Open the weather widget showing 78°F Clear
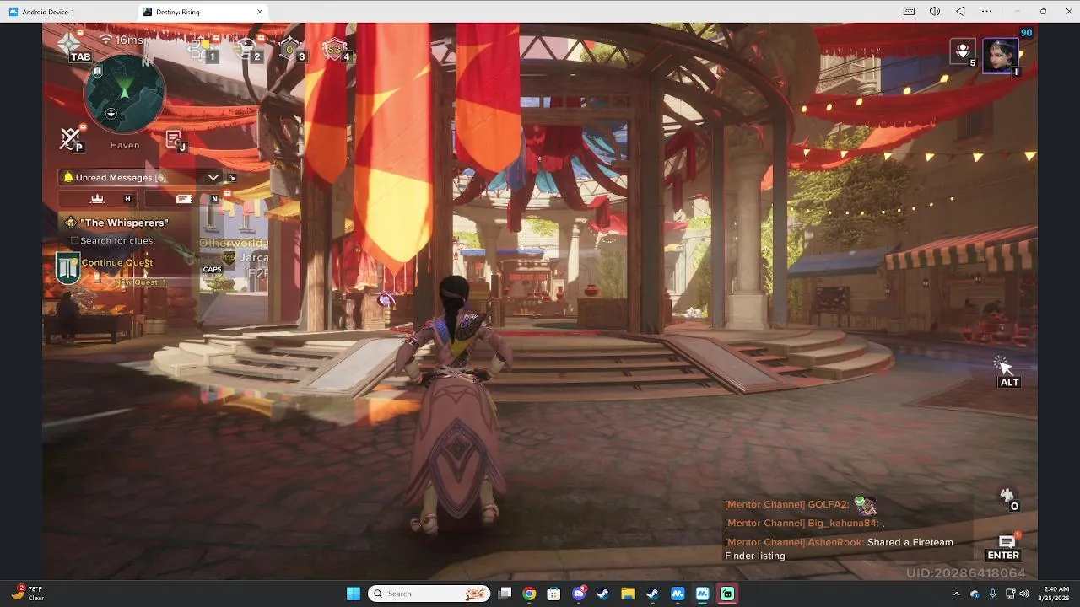Image resolution: width=1080 pixels, height=607 pixels. click(27, 594)
